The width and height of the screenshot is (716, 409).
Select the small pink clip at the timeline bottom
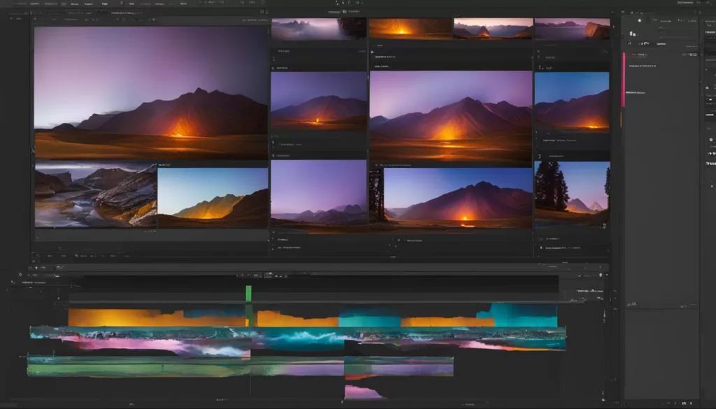tap(362, 392)
